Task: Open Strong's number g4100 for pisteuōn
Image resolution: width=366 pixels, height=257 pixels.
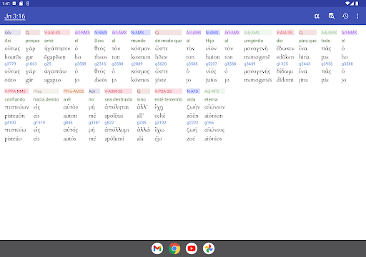Action: 10,123
